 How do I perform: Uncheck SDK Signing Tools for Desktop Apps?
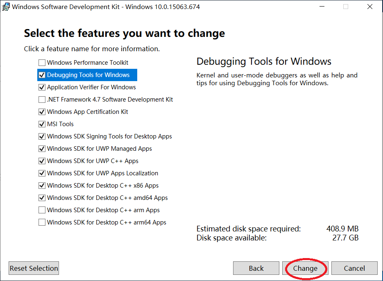[x=42, y=136]
